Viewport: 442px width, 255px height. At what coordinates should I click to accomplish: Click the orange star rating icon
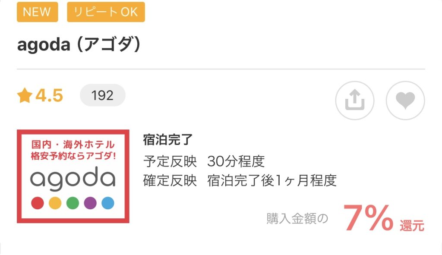[x=24, y=96]
